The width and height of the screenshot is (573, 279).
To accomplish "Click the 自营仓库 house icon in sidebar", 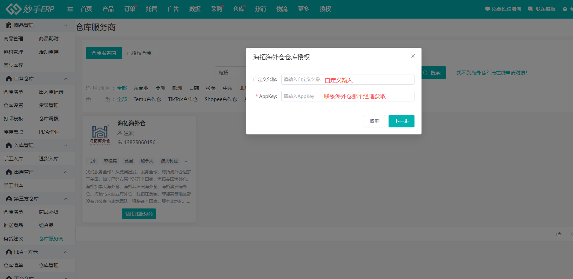I will [9, 79].
